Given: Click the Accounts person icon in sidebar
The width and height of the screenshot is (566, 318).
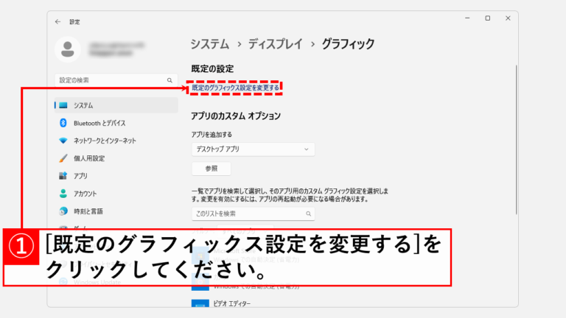Looking at the screenshot, I should tap(63, 194).
